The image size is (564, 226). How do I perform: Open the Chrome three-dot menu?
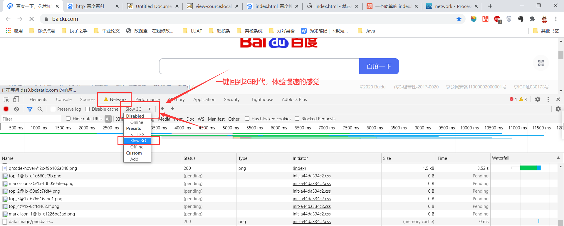coord(556,19)
